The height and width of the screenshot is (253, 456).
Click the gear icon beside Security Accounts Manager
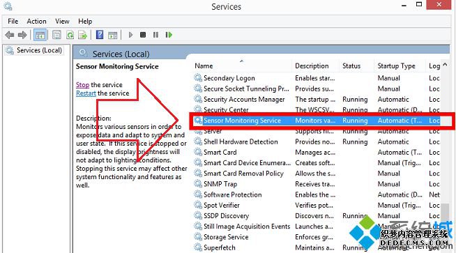coord(198,99)
